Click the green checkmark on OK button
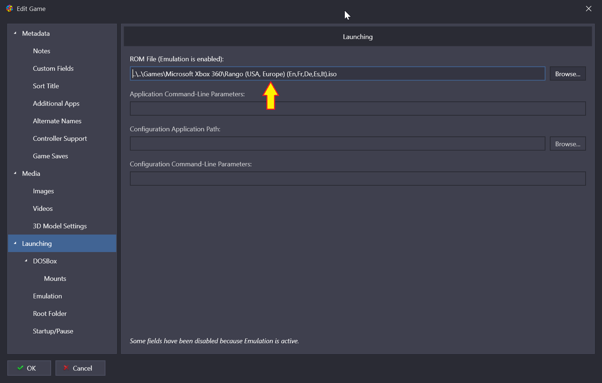Viewport: 602px width, 383px height. [x=20, y=368]
